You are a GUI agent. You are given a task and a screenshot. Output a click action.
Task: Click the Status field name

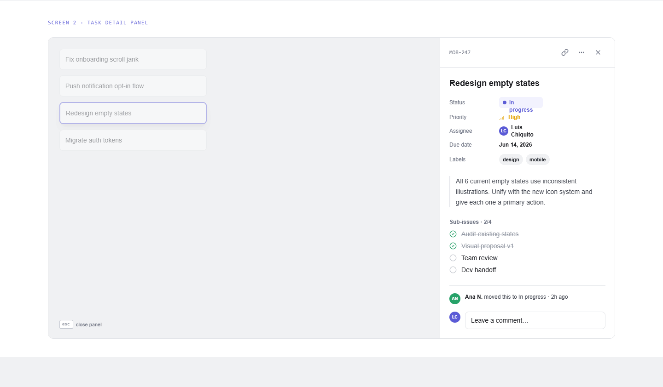tap(457, 102)
